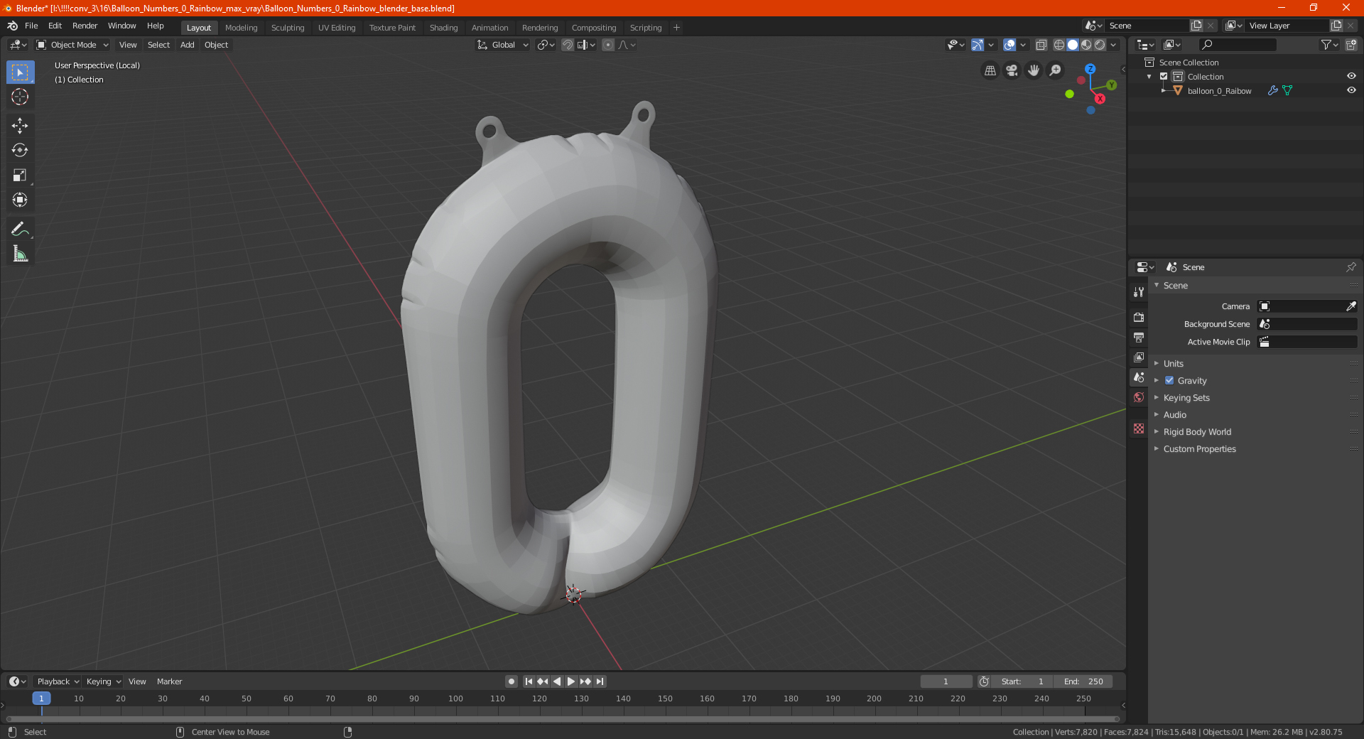Choose the Measure ruler tool
Screen dimensions: 1364x739
click(20, 254)
